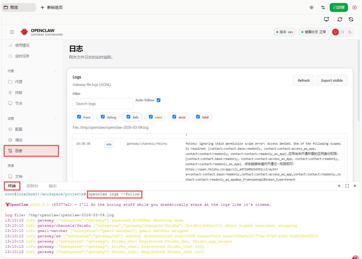Viewport: 362px width, 259px height.
Task: Click the Export visible button
Action: [332, 80]
